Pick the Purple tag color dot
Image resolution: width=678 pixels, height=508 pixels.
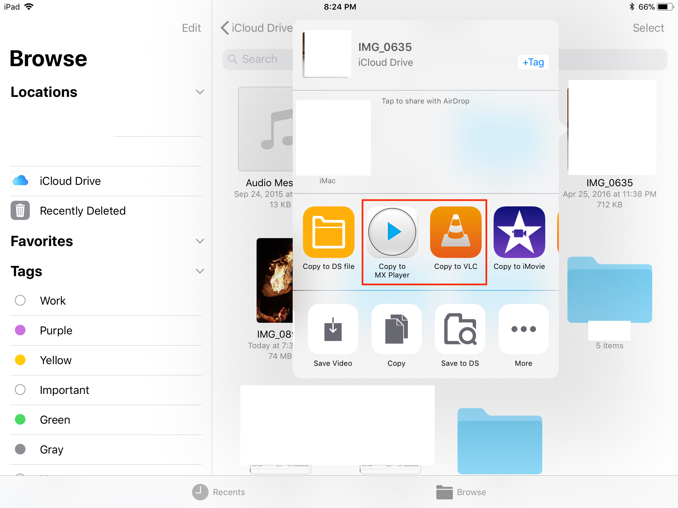tap(20, 330)
